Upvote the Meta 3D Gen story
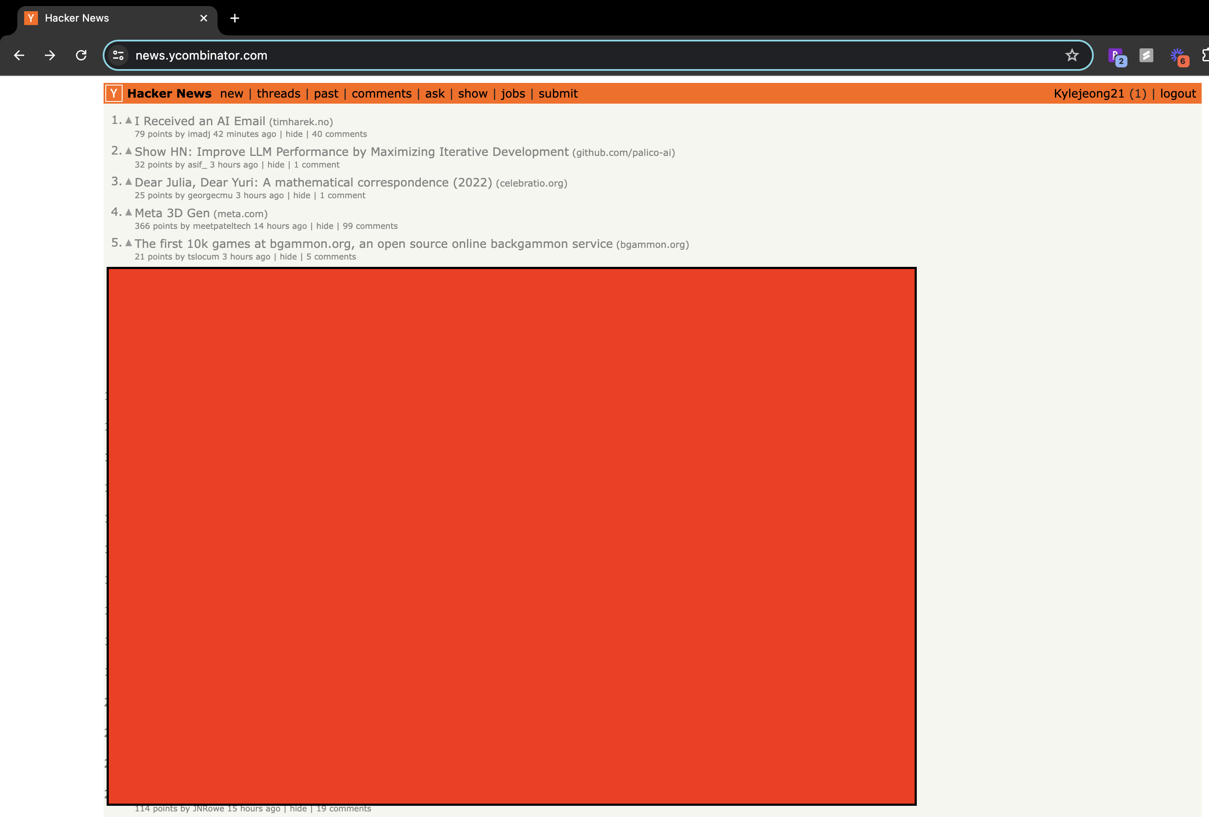 [129, 212]
